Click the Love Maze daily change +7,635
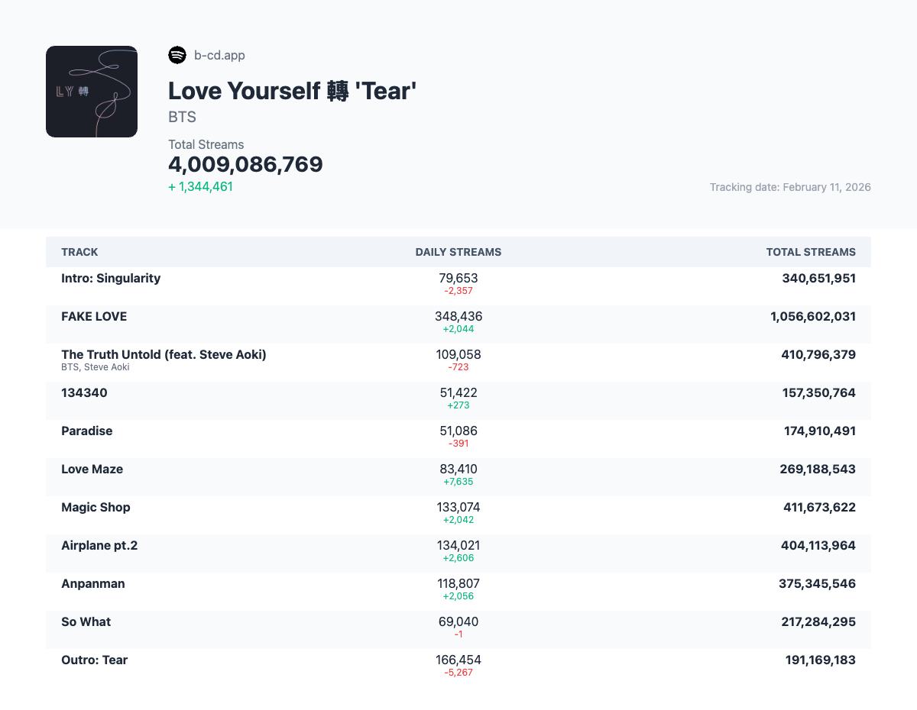Image resolution: width=917 pixels, height=710 pixels. point(458,482)
